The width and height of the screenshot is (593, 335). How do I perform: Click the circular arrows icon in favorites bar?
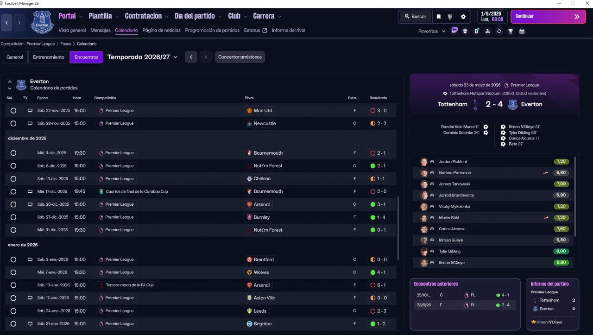click(499, 32)
